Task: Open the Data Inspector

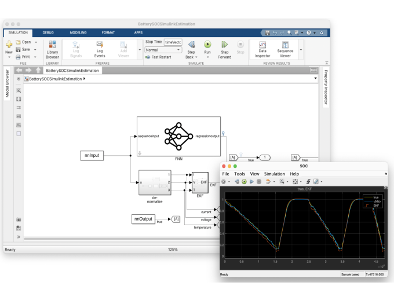Action: [262, 49]
